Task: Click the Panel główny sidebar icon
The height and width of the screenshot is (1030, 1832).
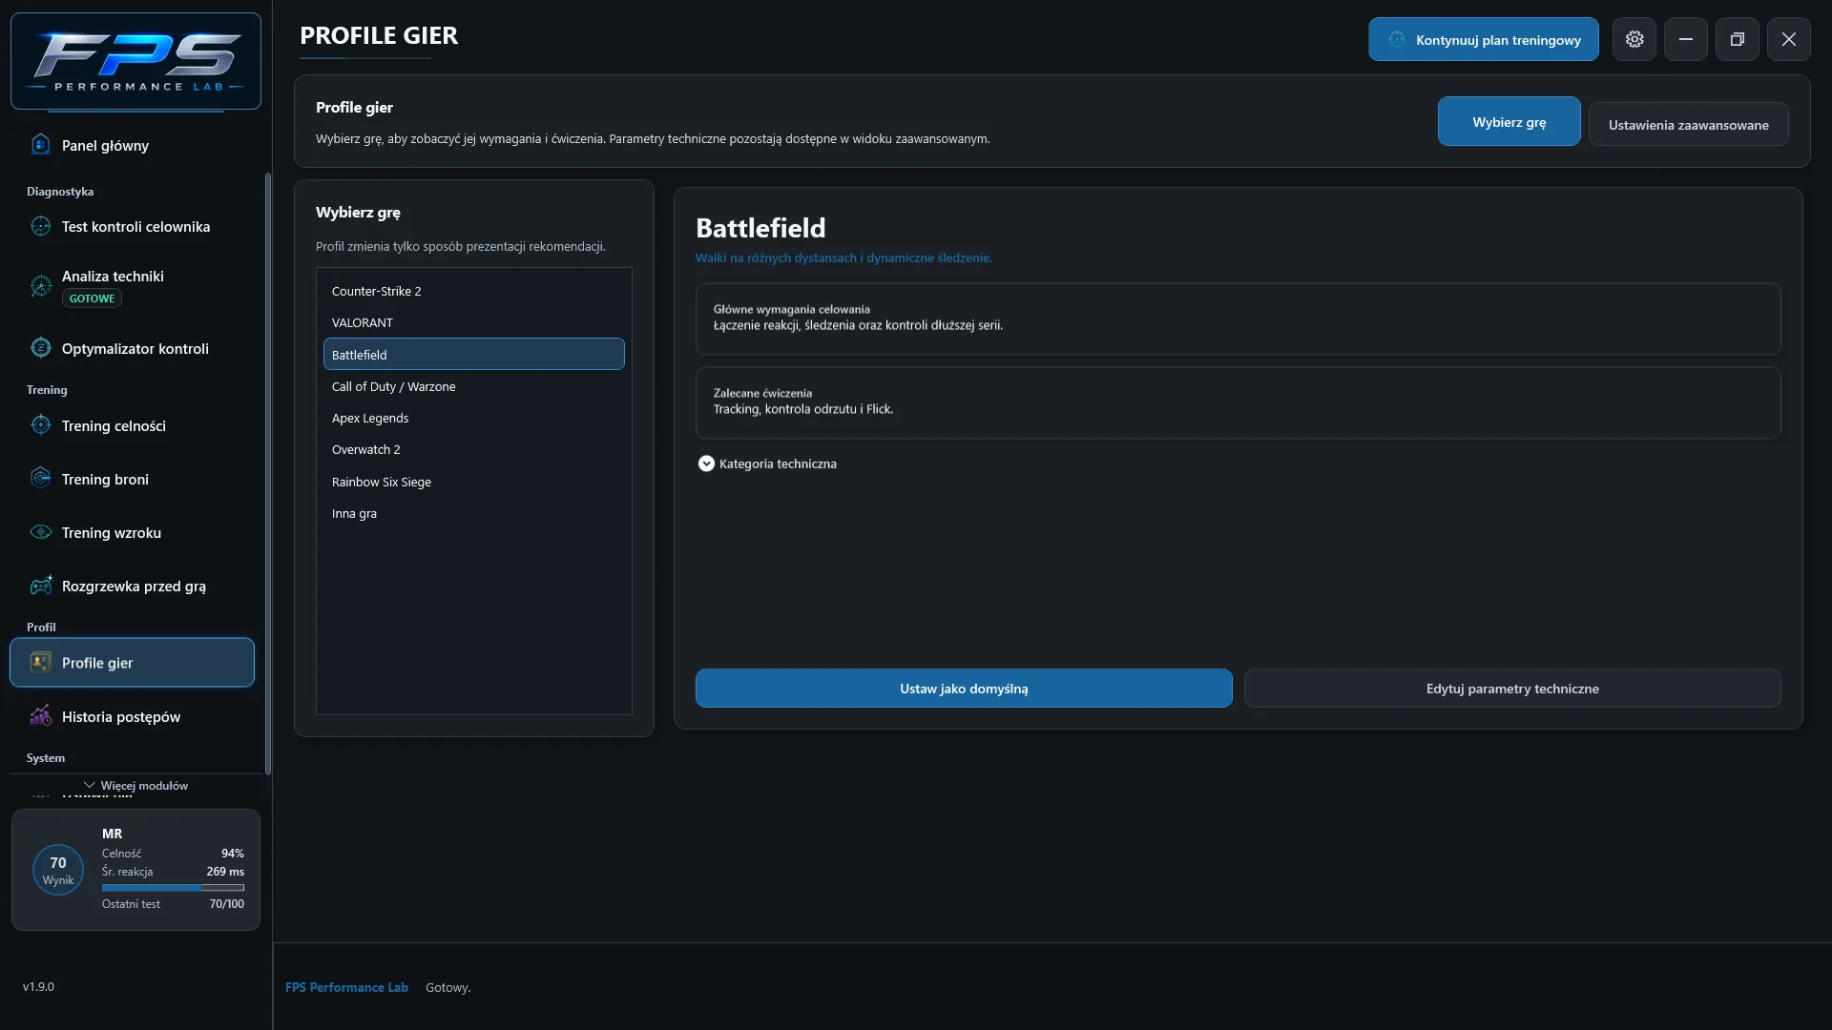Action: pos(40,145)
